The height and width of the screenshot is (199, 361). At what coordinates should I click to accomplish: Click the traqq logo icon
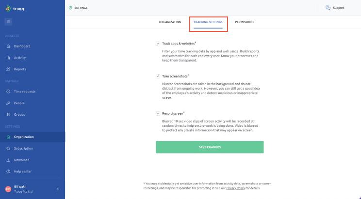8,9
